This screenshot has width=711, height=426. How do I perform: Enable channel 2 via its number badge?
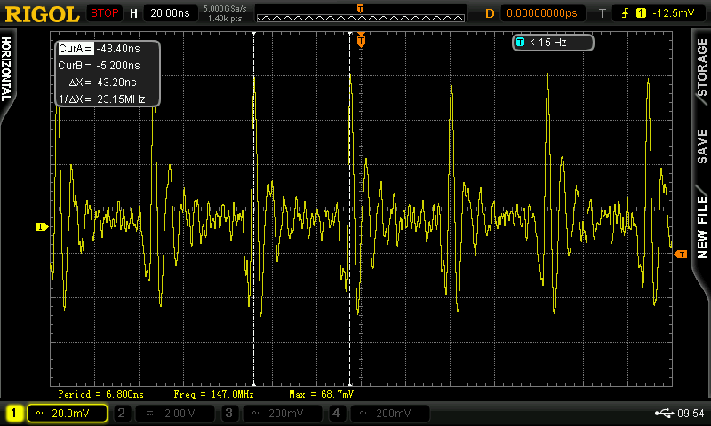click(x=122, y=413)
